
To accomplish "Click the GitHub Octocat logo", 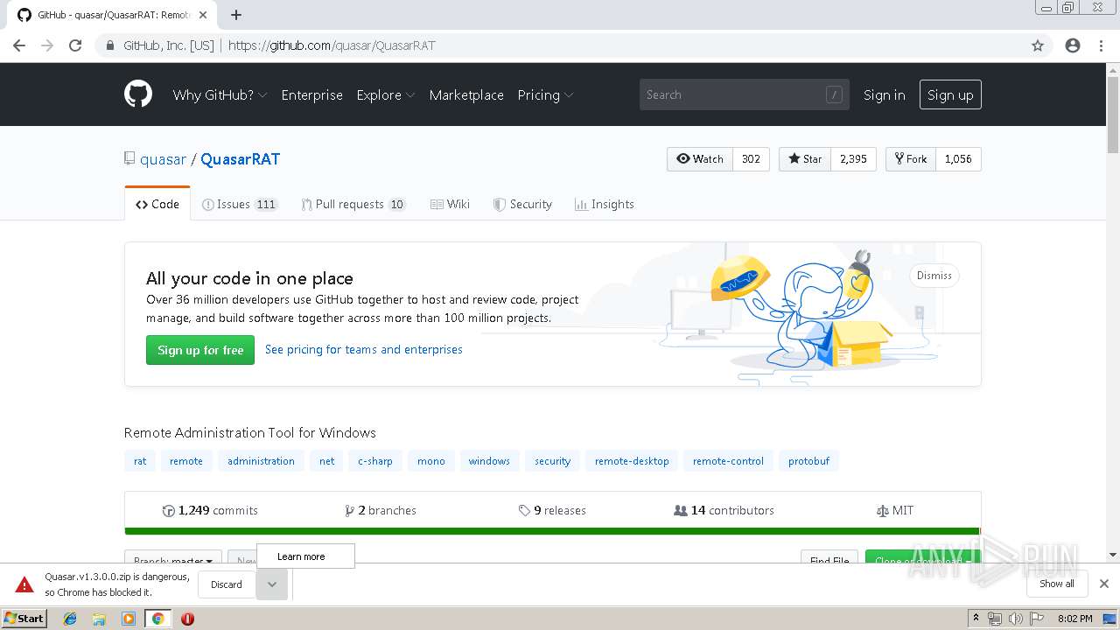I will point(138,94).
